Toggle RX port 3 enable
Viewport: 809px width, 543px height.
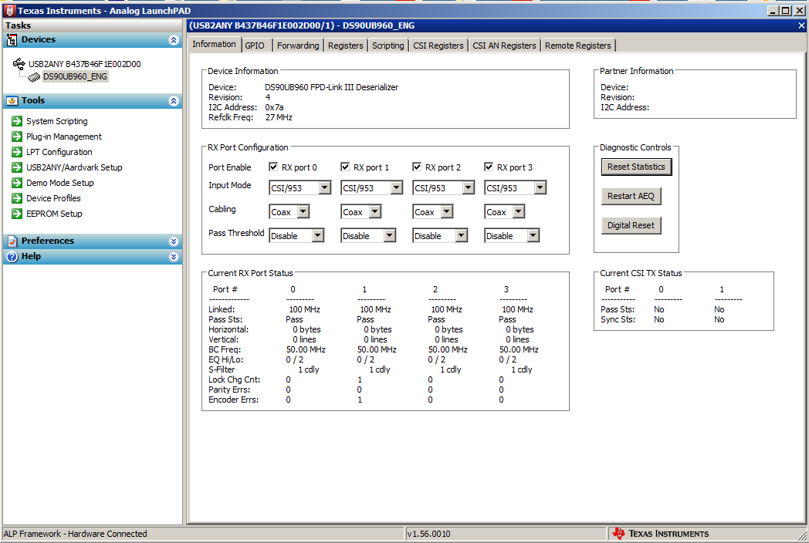(x=489, y=167)
